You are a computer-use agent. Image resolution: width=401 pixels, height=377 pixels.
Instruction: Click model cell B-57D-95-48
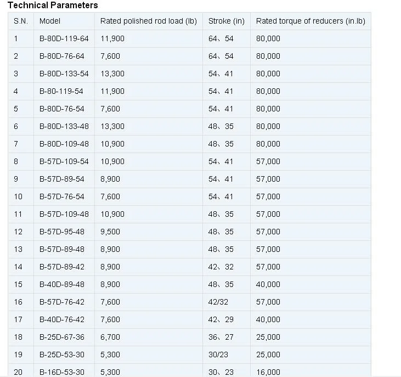(x=61, y=232)
